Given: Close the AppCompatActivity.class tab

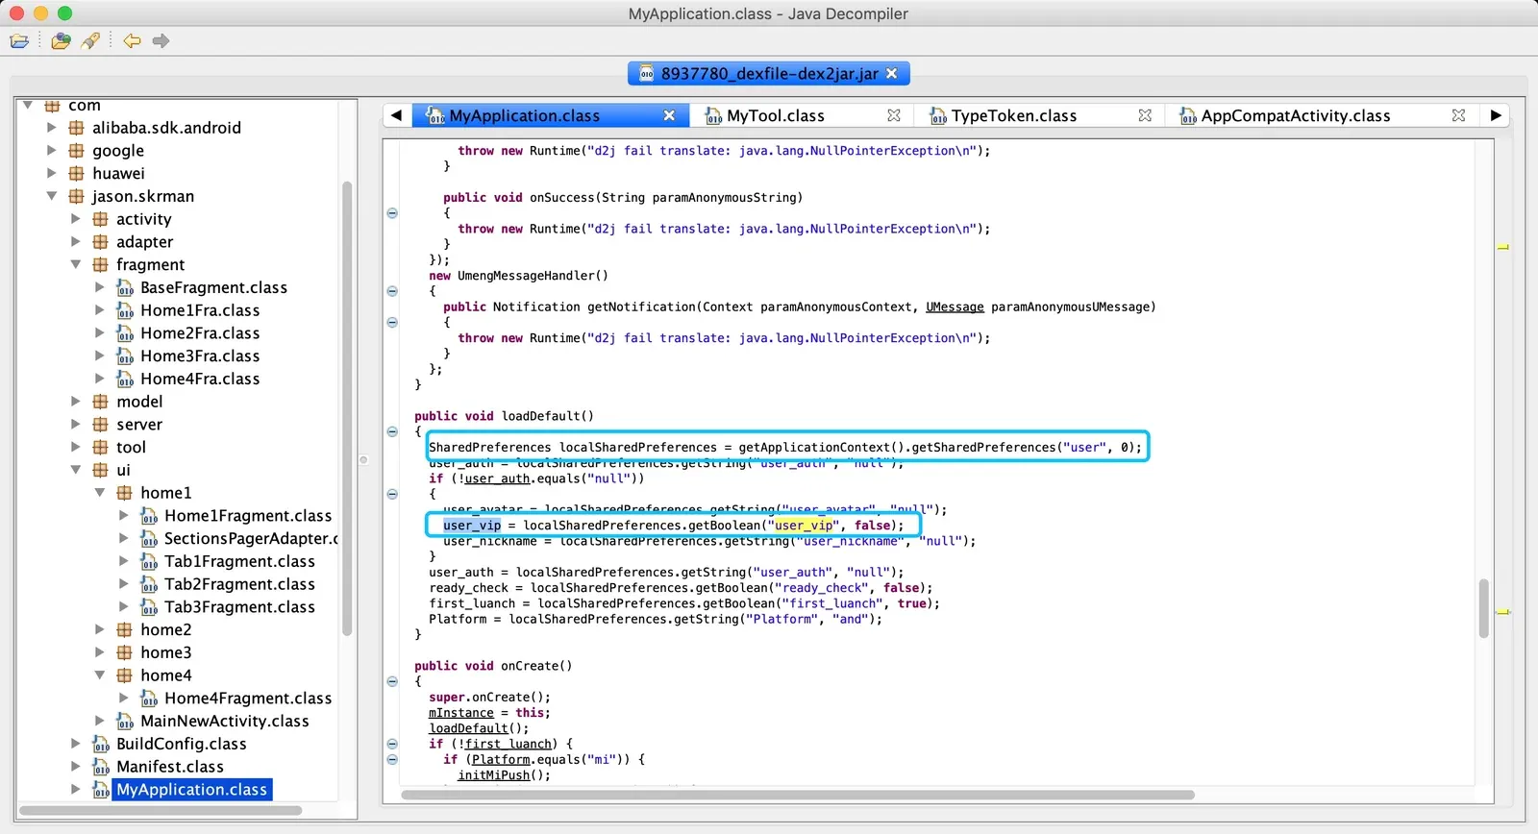Looking at the screenshot, I should [x=1458, y=115].
